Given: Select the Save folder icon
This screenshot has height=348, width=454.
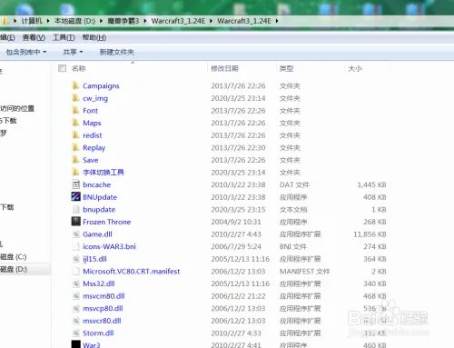Looking at the screenshot, I should pos(75,160).
